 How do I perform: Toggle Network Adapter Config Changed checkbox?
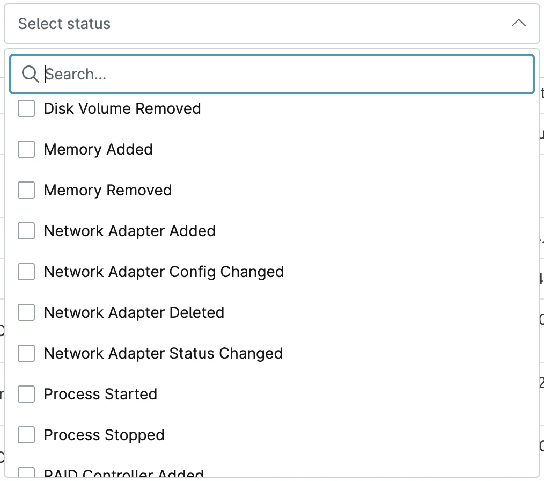tap(26, 272)
